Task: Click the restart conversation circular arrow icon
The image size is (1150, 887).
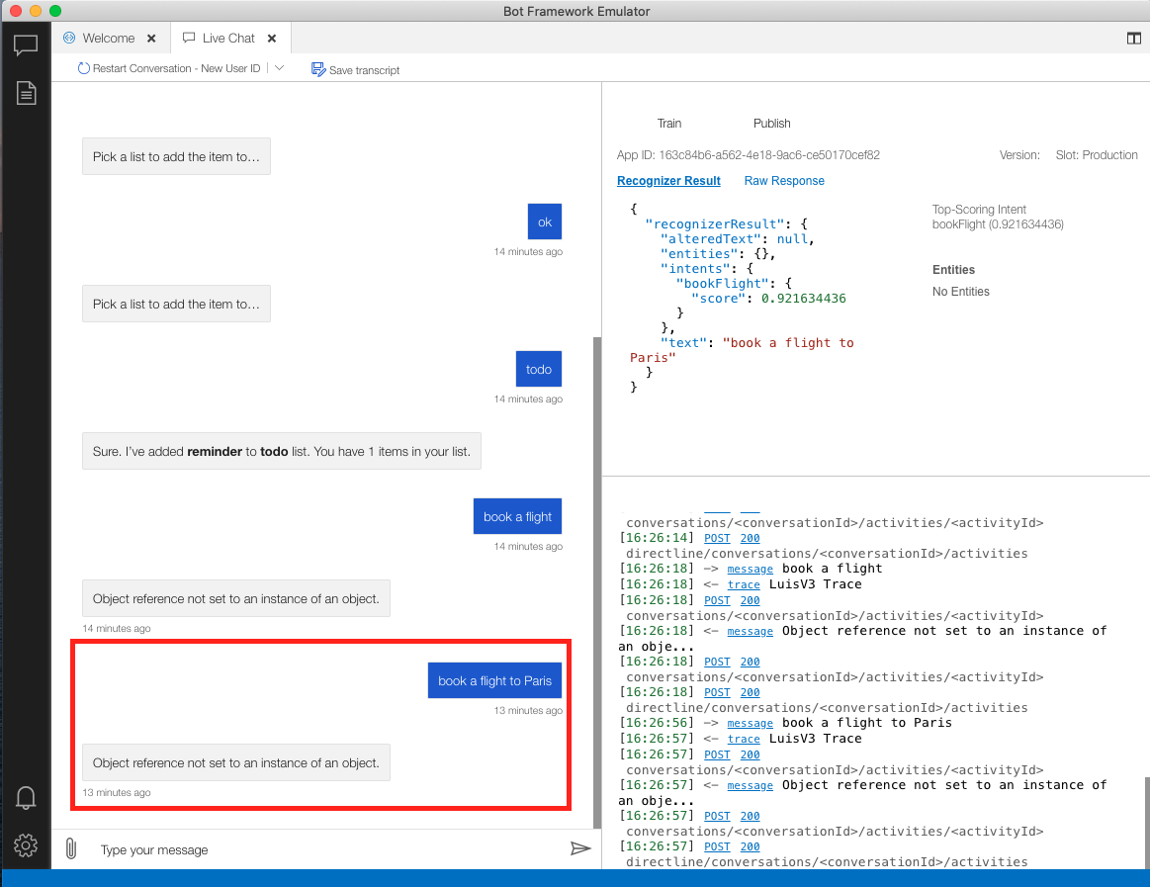Action: click(x=84, y=68)
